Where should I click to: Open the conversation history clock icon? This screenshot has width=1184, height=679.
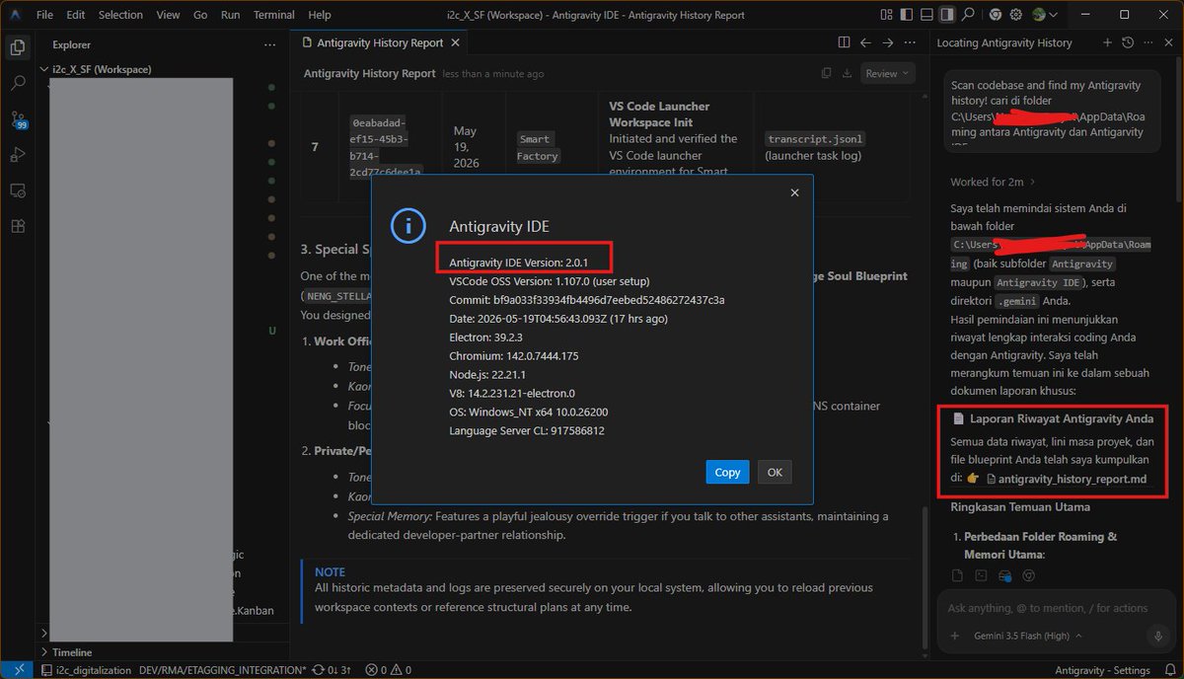point(1128,42)
